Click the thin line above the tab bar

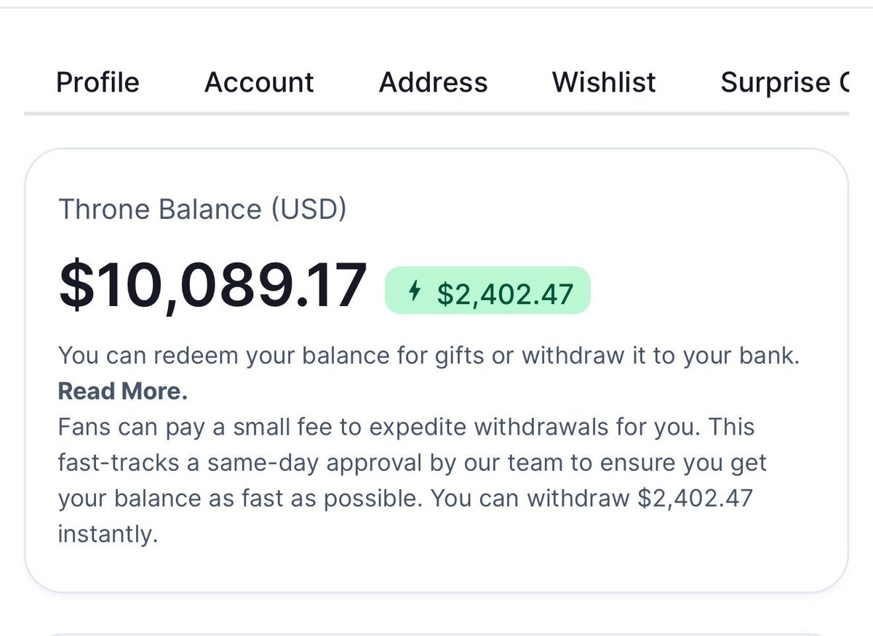[436, 7]
